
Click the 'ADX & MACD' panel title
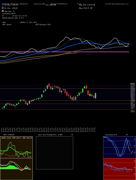9,135
